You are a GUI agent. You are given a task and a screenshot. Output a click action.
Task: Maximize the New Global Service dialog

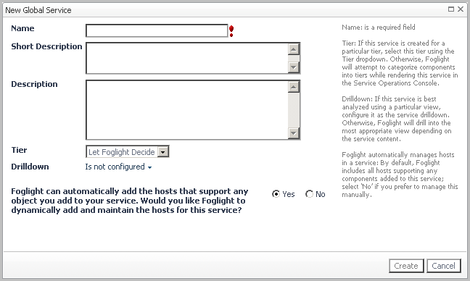coord(451,9)
